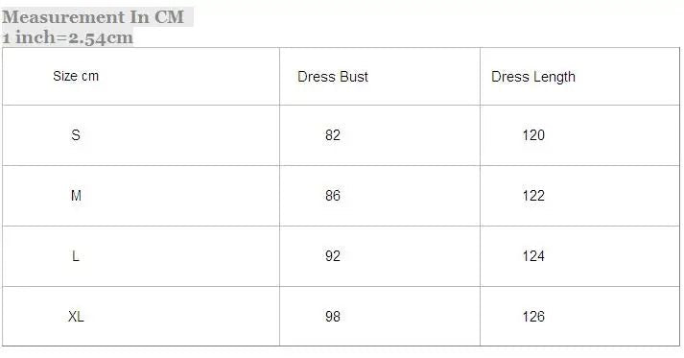Select bust value 92
Image resolution: width=684 pixels, height=358 pixels.
click(332, 256)
